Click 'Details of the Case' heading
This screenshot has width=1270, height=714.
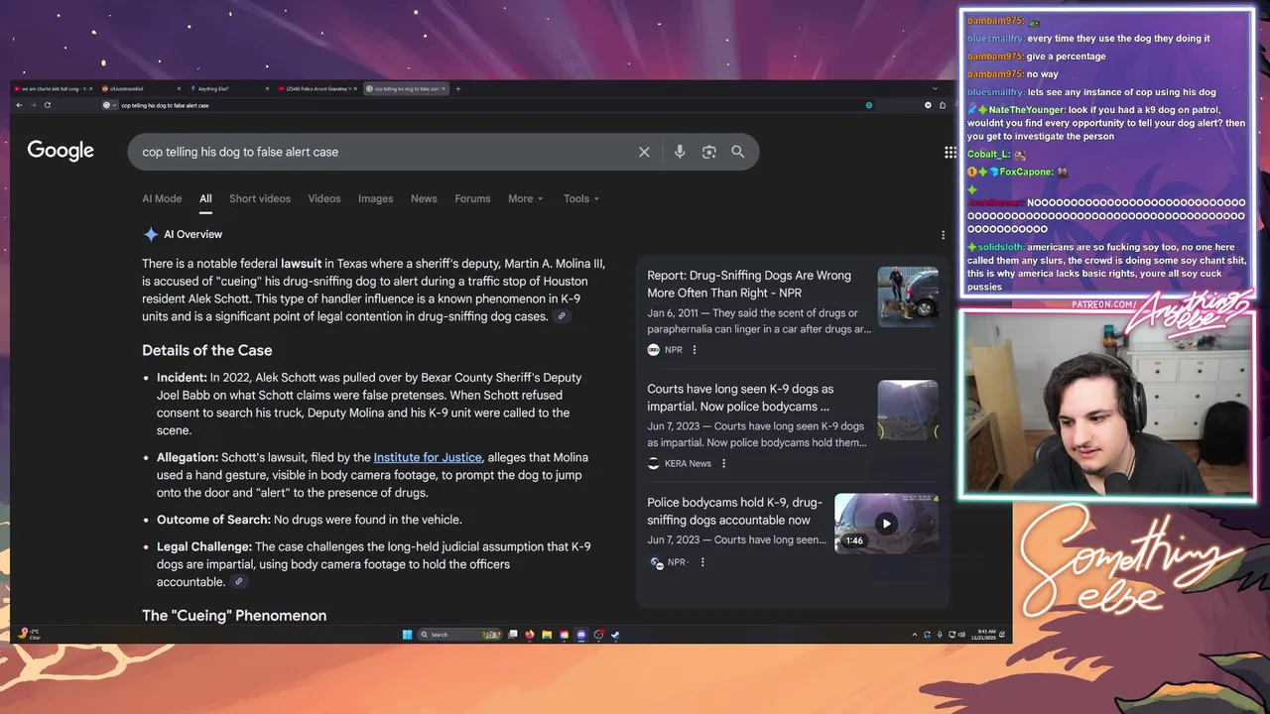206,351
